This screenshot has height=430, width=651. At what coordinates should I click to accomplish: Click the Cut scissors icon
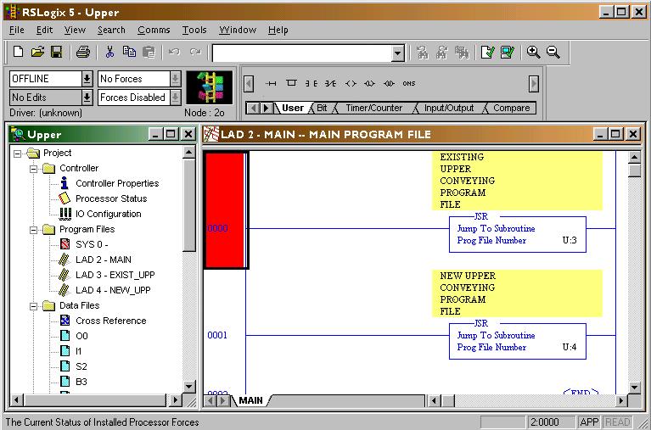109,52
